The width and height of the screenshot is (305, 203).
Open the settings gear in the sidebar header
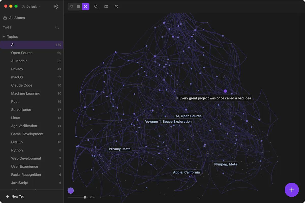tap(56, 7)
